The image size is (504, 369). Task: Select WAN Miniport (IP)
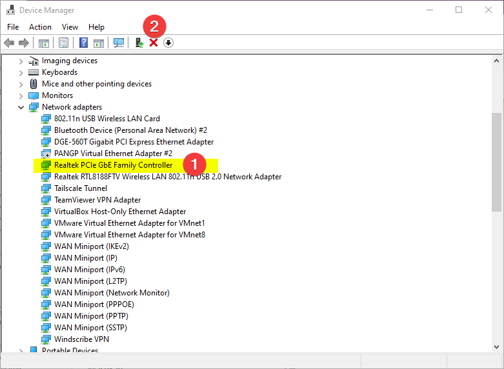[x=86, y=258]
